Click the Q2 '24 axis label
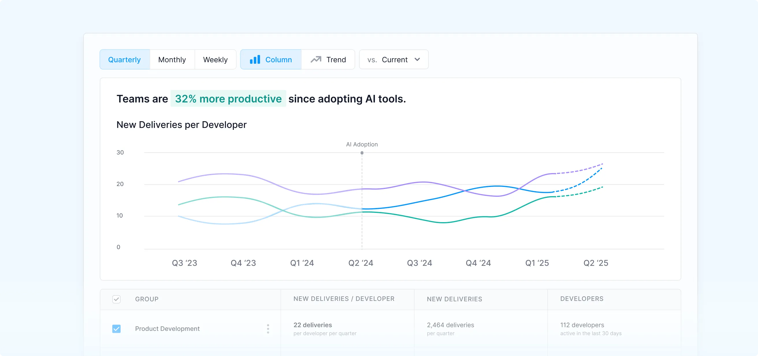This screenshot has width=758, height=356. pyautogui.click(x=361, y=263)
